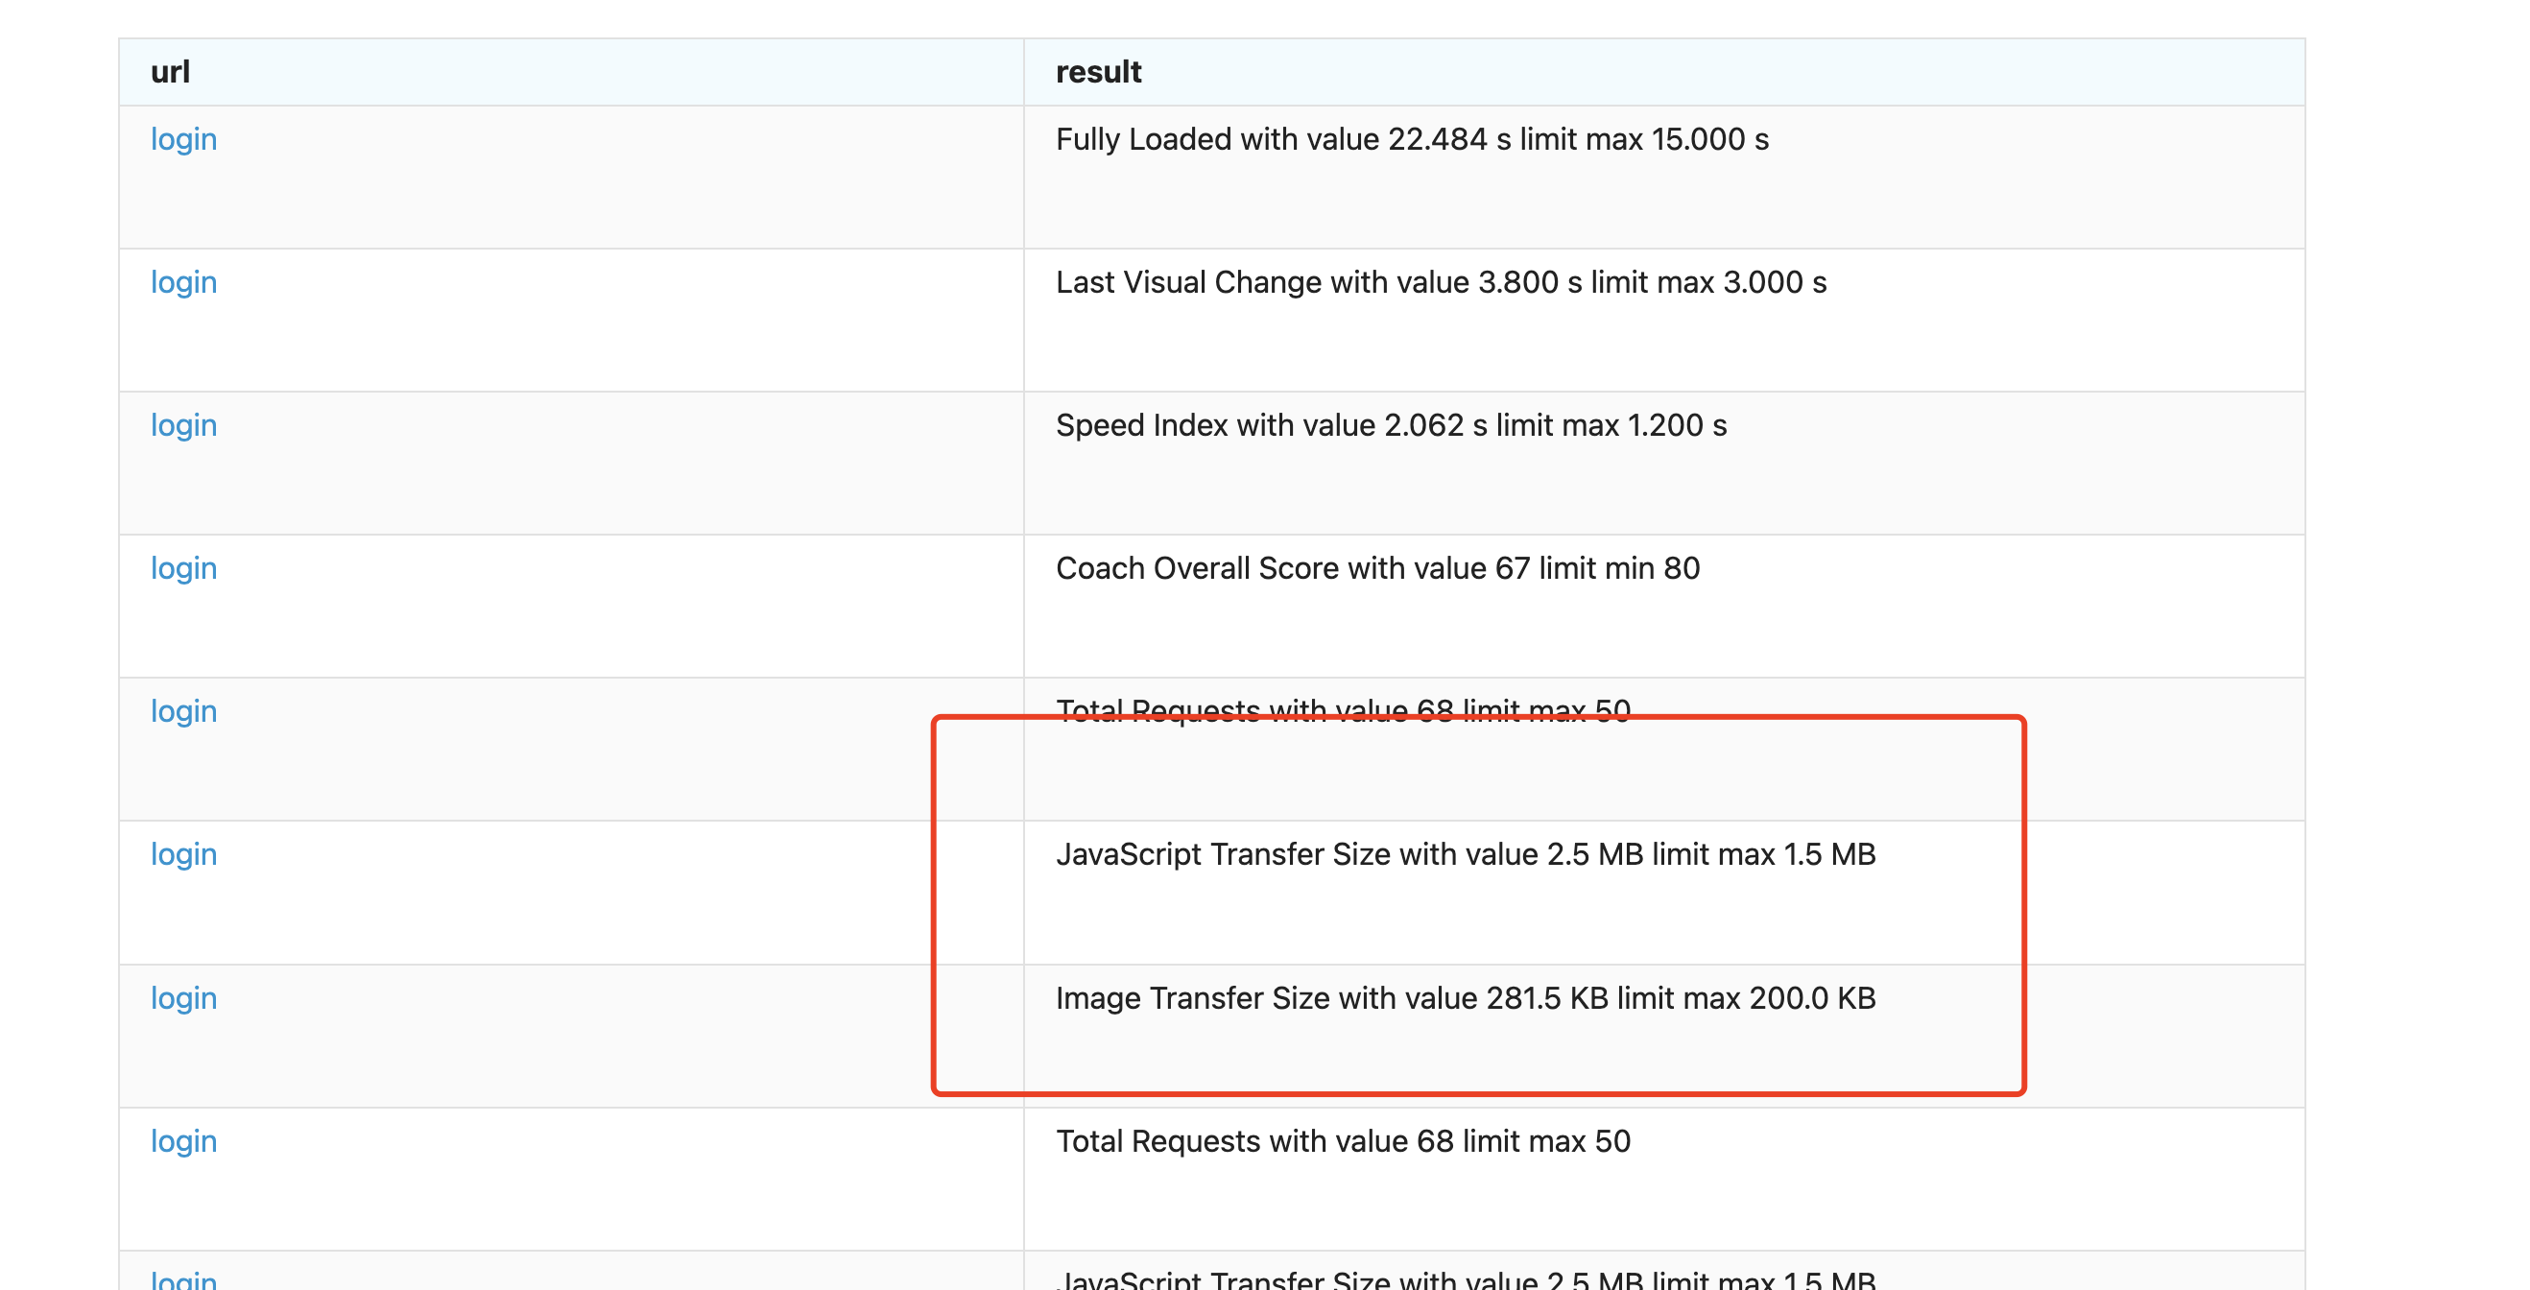The width and height of the screenshot is (2530, 1290).
Task: Click login link for Coach Overall Score
Action: pos(183,569)
